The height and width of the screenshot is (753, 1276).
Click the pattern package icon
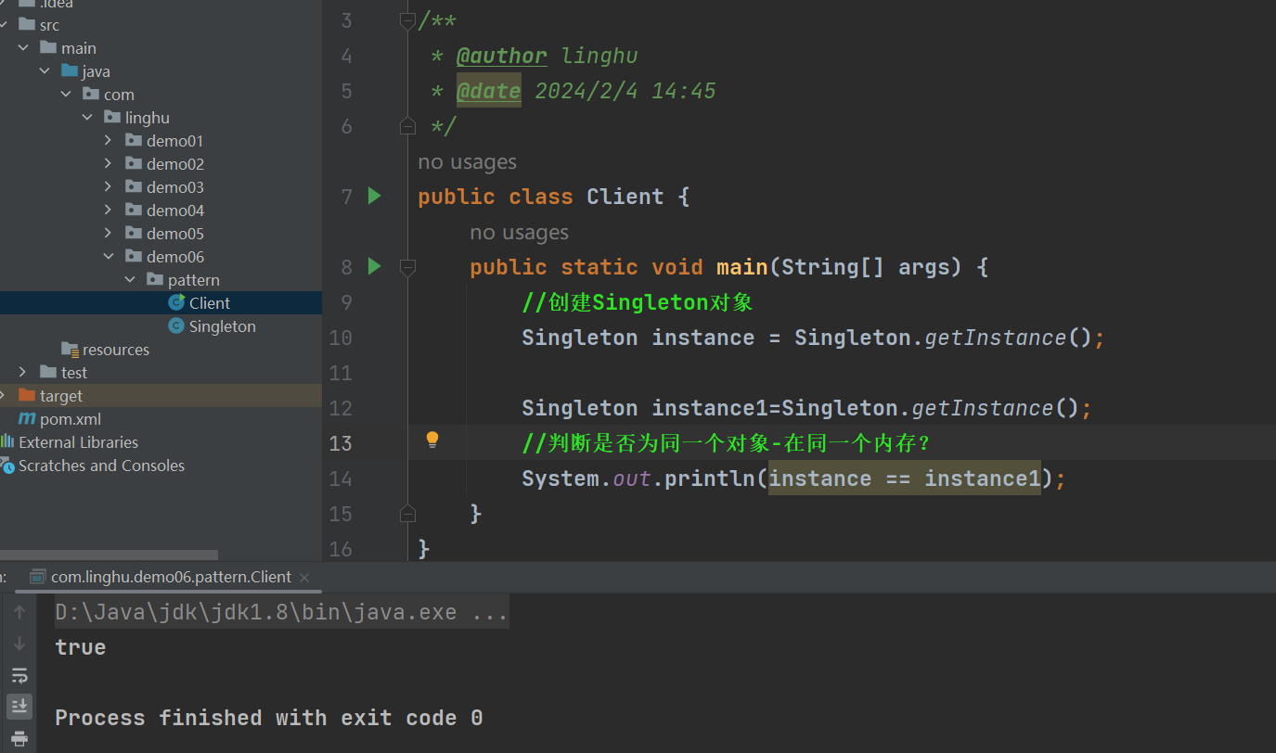[155, 280]
